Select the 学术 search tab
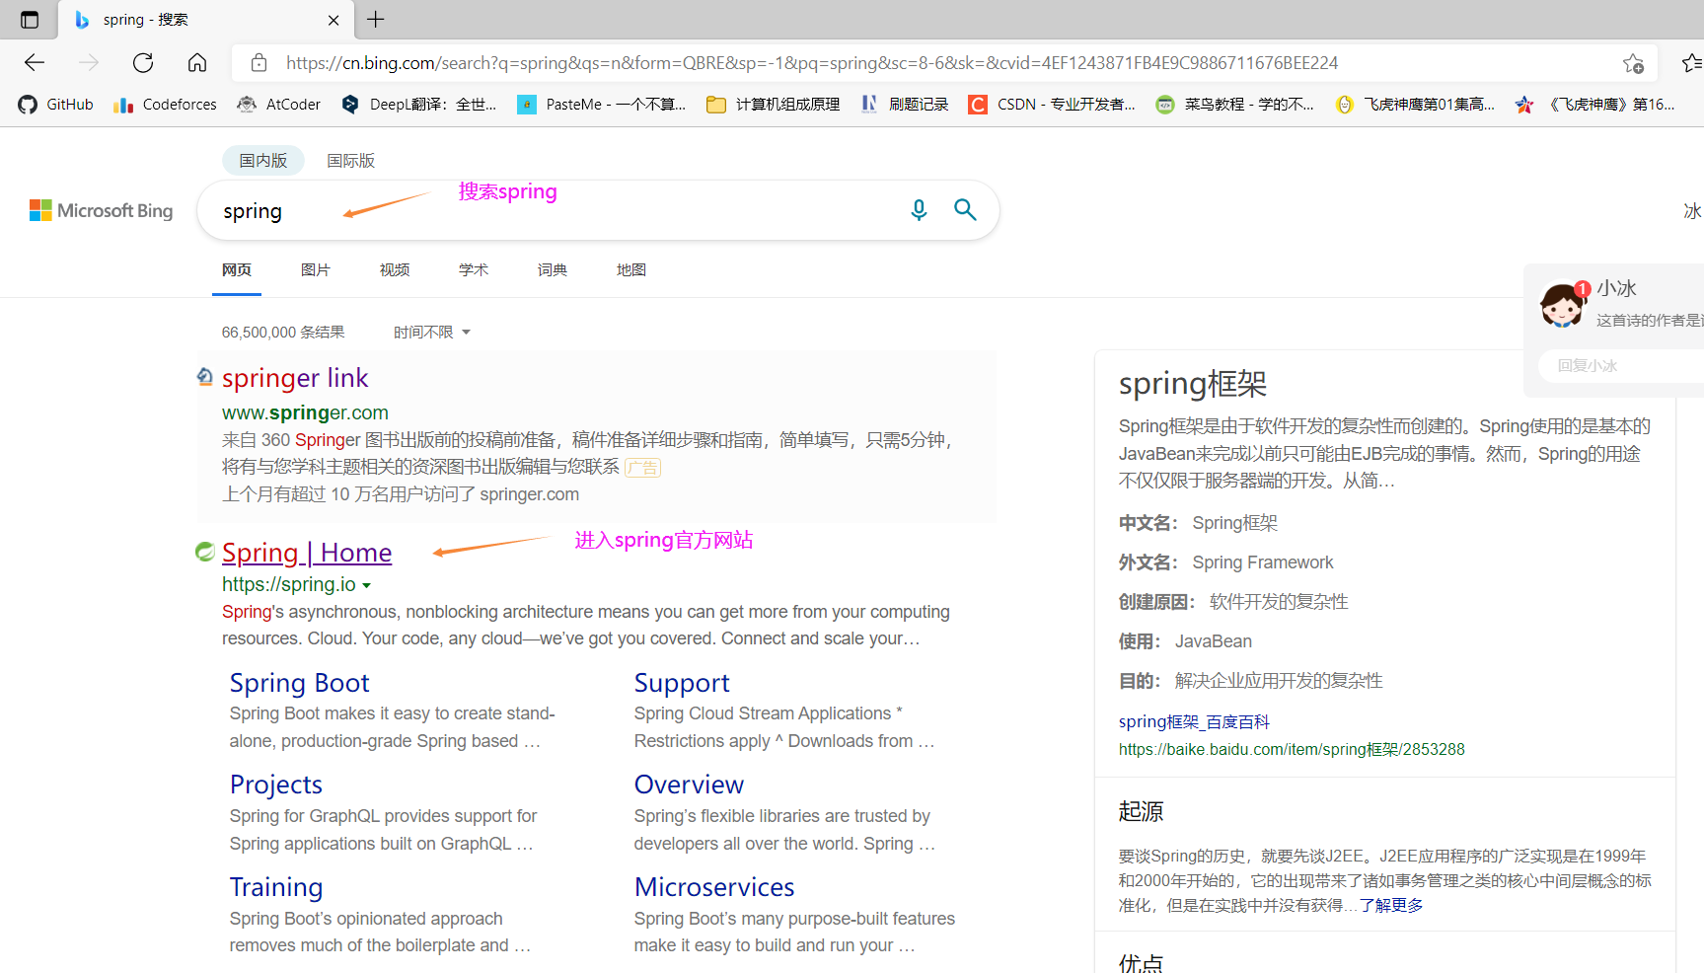 474,270
